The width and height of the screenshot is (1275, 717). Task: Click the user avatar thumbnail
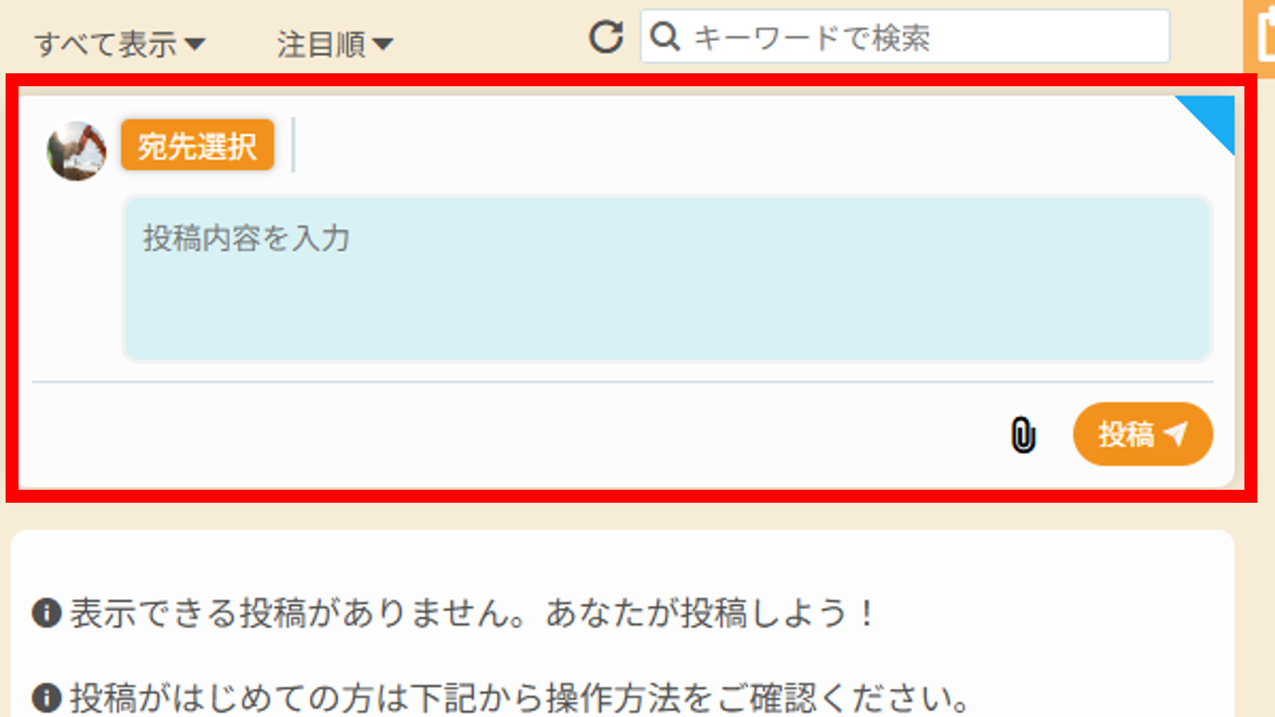[76, 150]
